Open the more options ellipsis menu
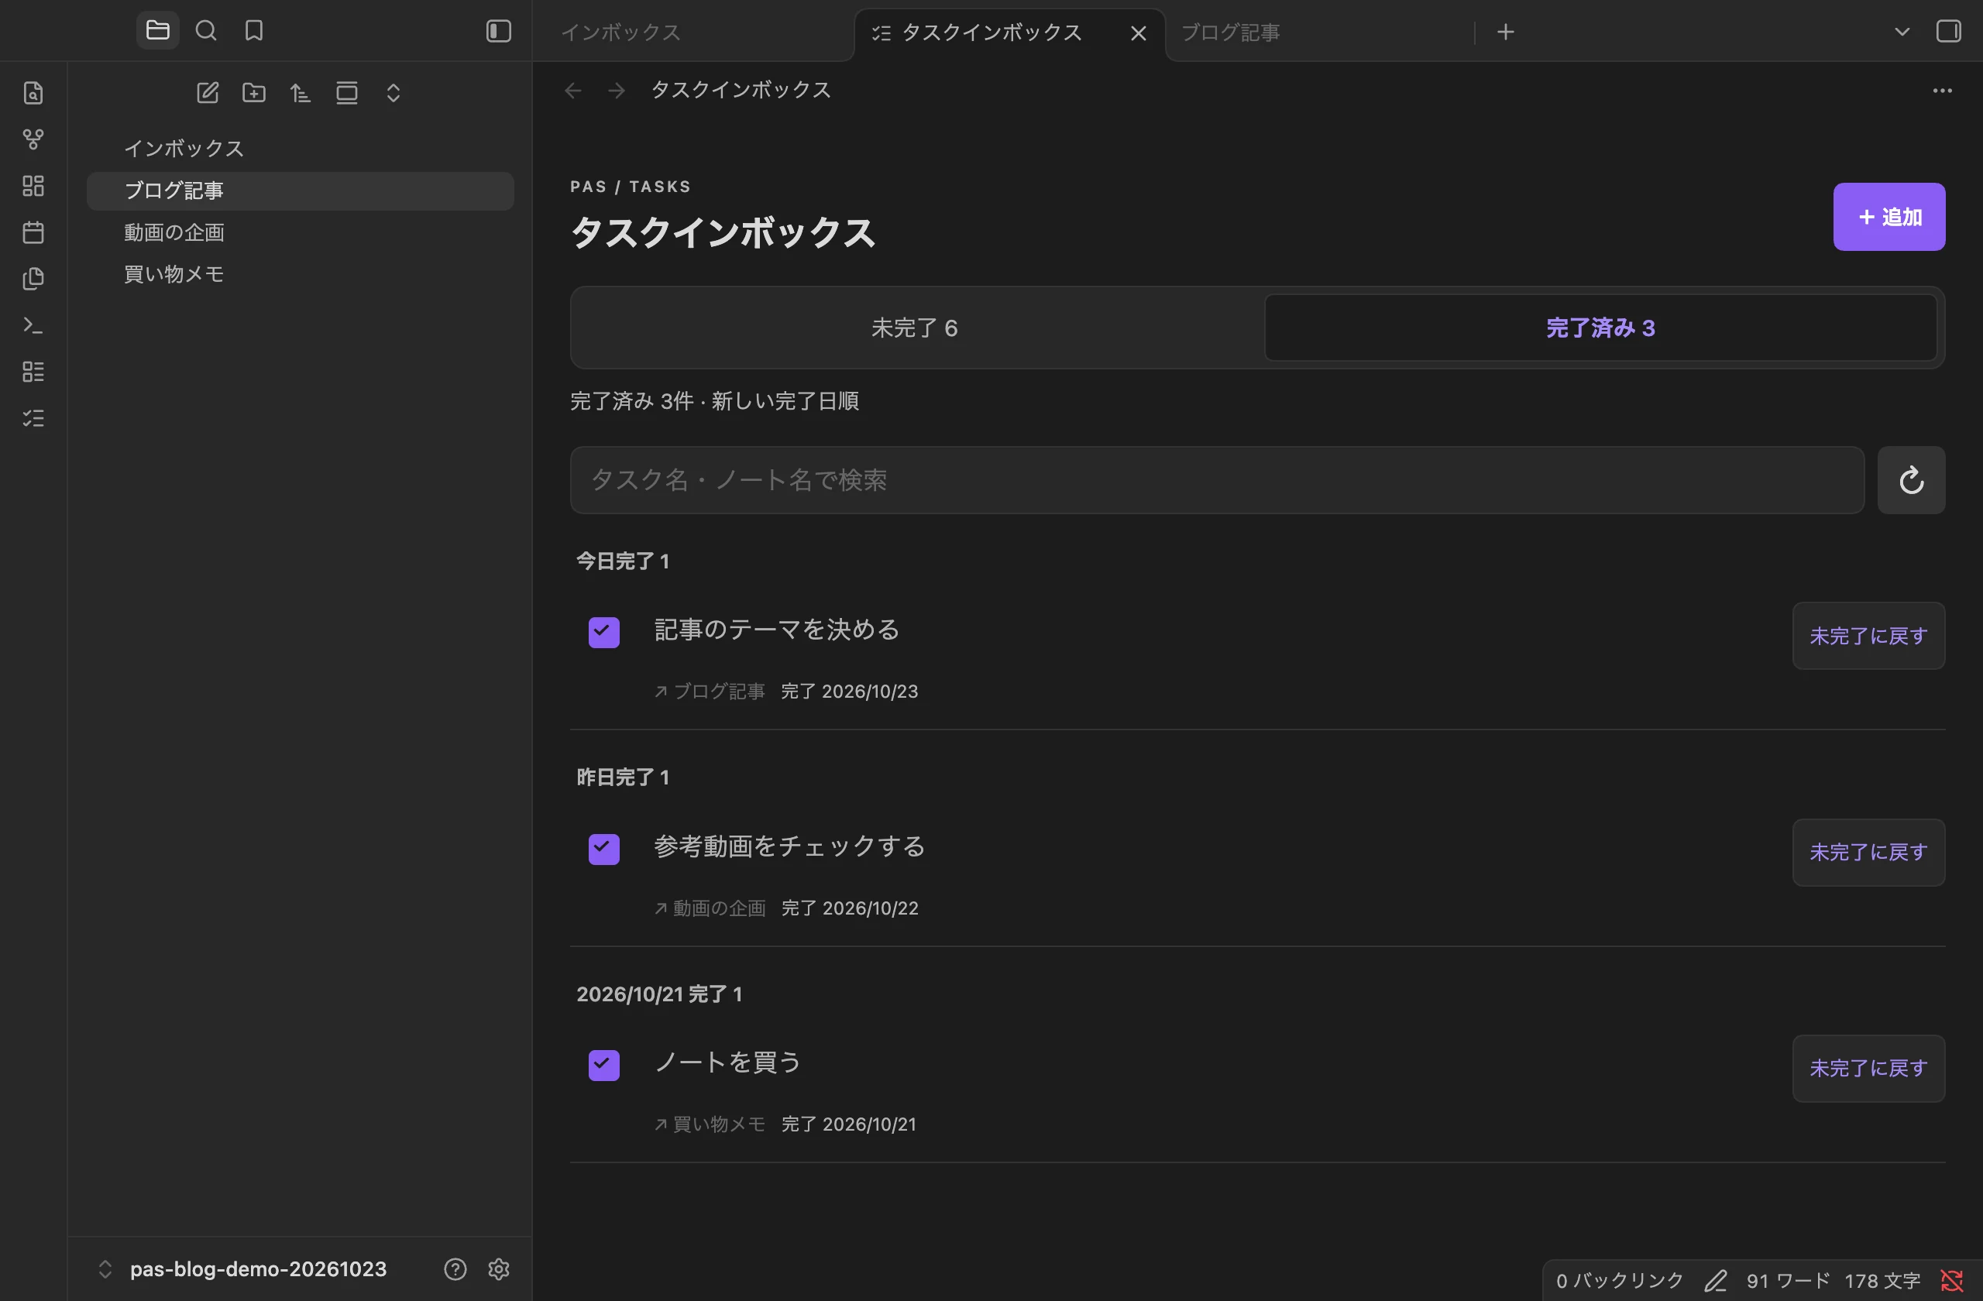 pos(1942,91)
